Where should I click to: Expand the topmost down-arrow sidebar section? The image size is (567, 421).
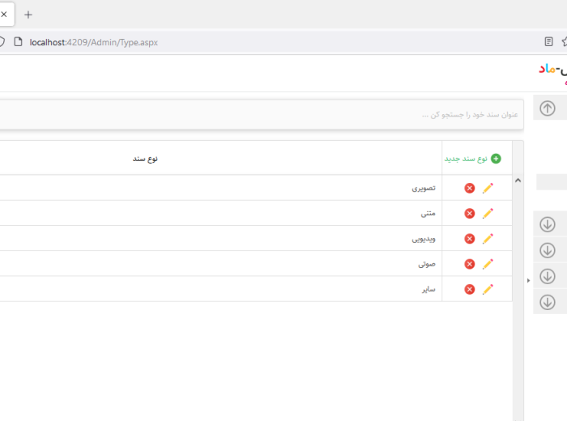(x=548, y=224)
